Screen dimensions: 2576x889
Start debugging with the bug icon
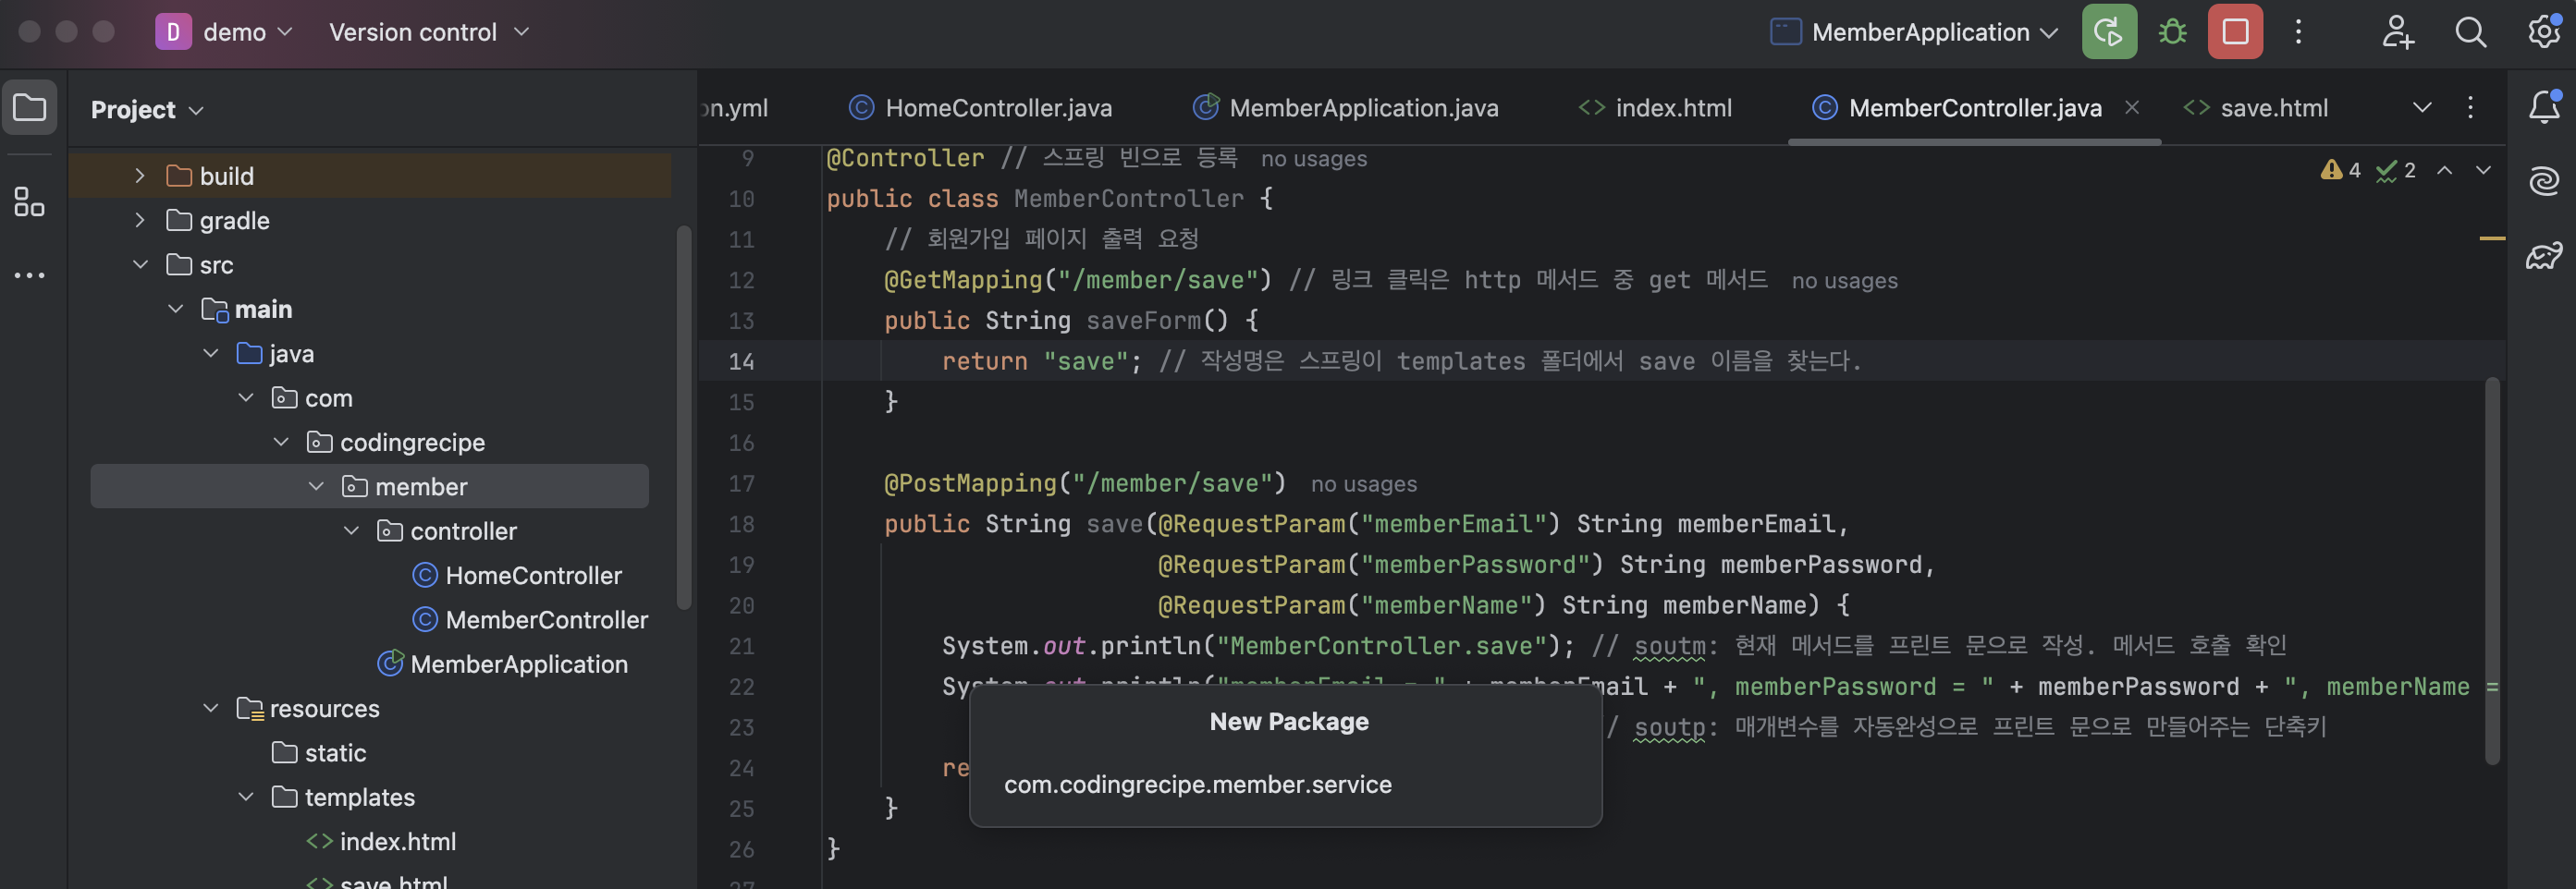click(x=2172, y=32)
